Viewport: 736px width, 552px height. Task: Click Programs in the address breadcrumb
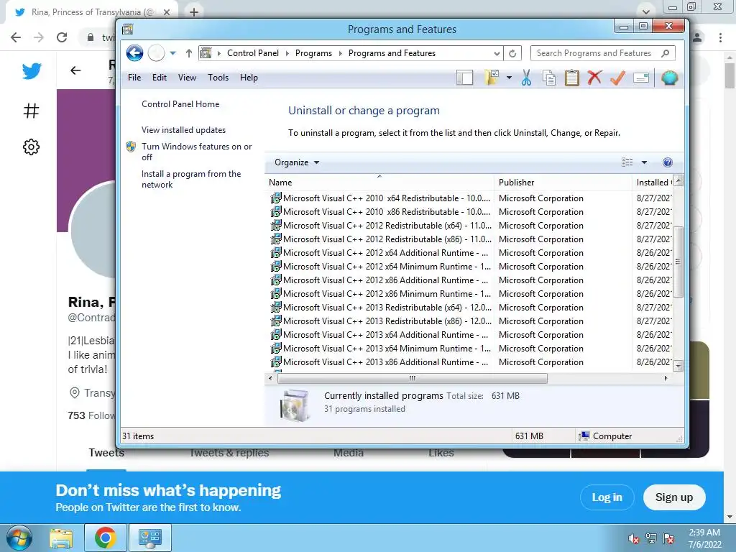(x=313, y=53)
